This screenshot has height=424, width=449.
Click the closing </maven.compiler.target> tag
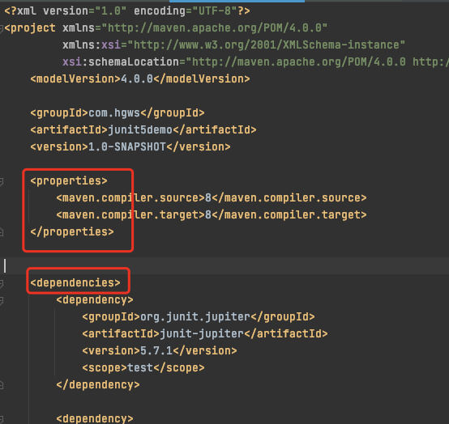(x=289, y=215)
